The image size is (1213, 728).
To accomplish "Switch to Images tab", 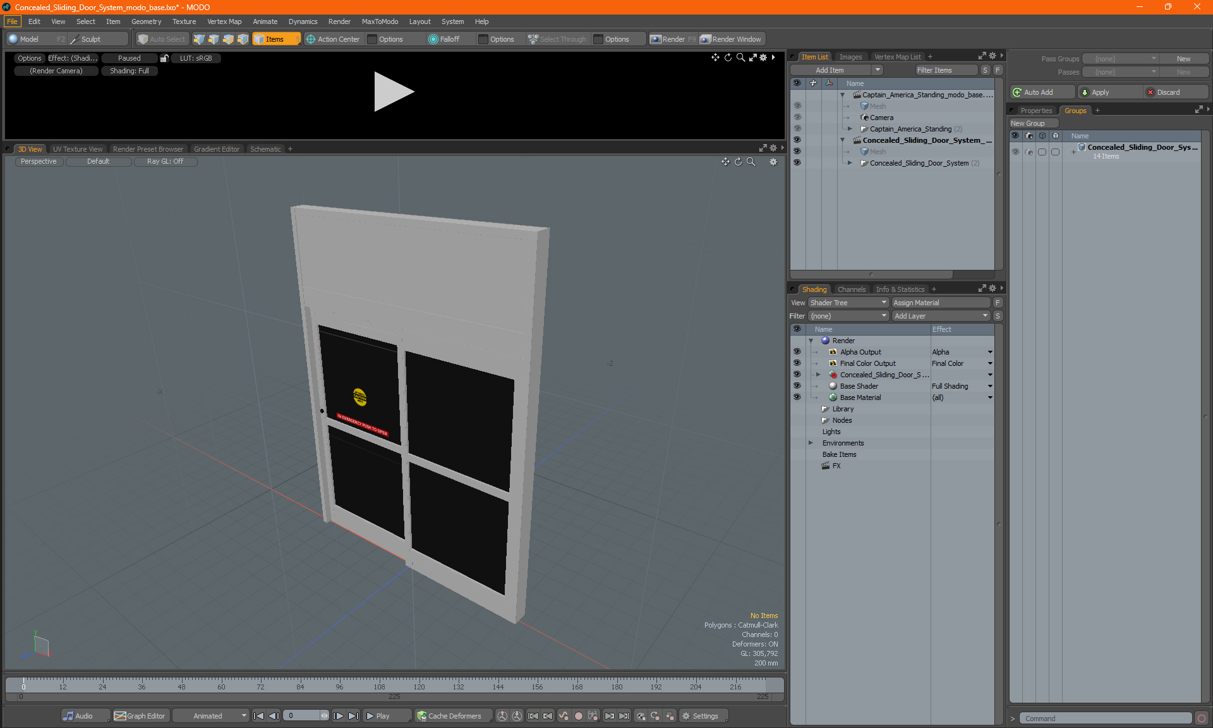I will click(x=850, y=57).
